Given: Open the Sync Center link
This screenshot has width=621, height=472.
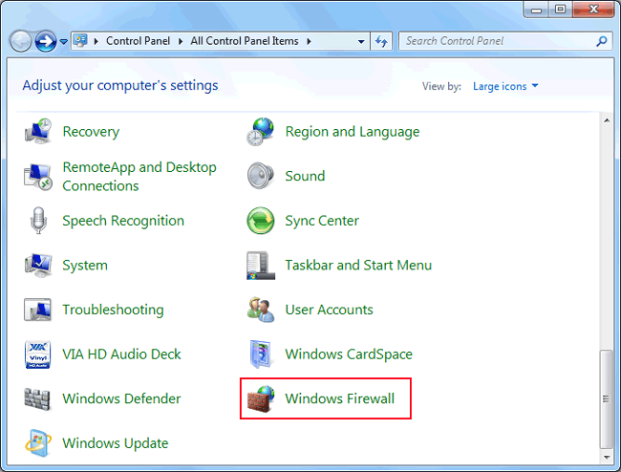Looking at the screenshot, I should [322, 221].
